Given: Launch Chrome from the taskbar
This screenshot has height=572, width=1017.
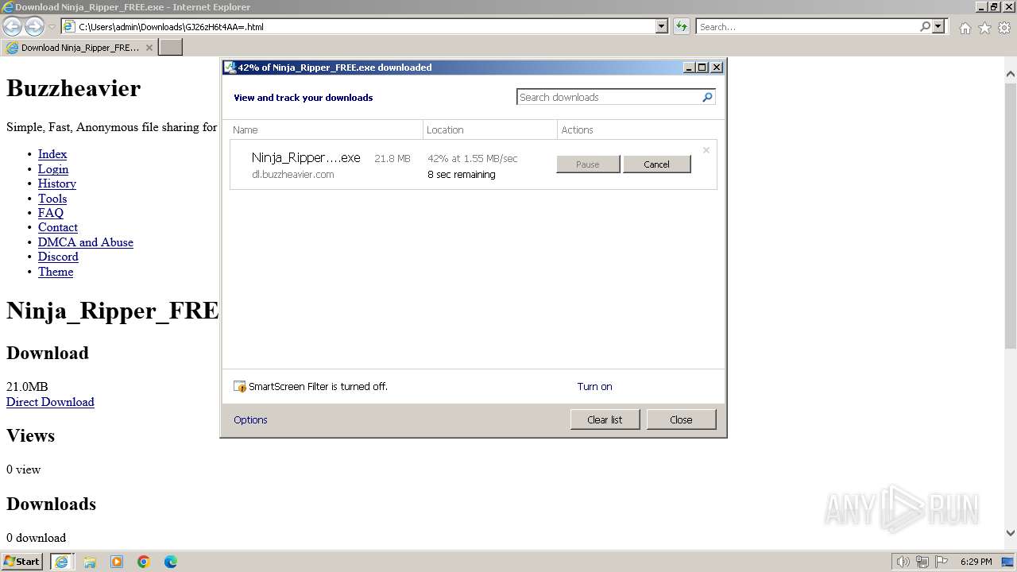Looking at the screenshot, I should [x=144, y=562].
